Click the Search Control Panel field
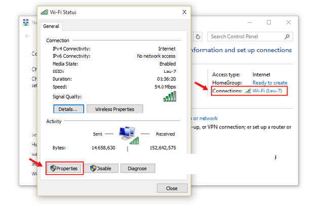 (x=250, y=36)
